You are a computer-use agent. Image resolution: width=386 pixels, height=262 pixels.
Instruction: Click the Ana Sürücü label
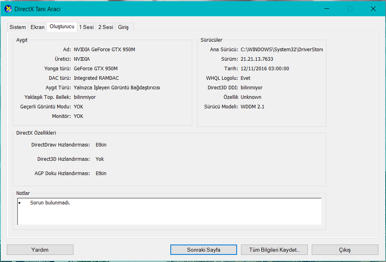point(224,50)
